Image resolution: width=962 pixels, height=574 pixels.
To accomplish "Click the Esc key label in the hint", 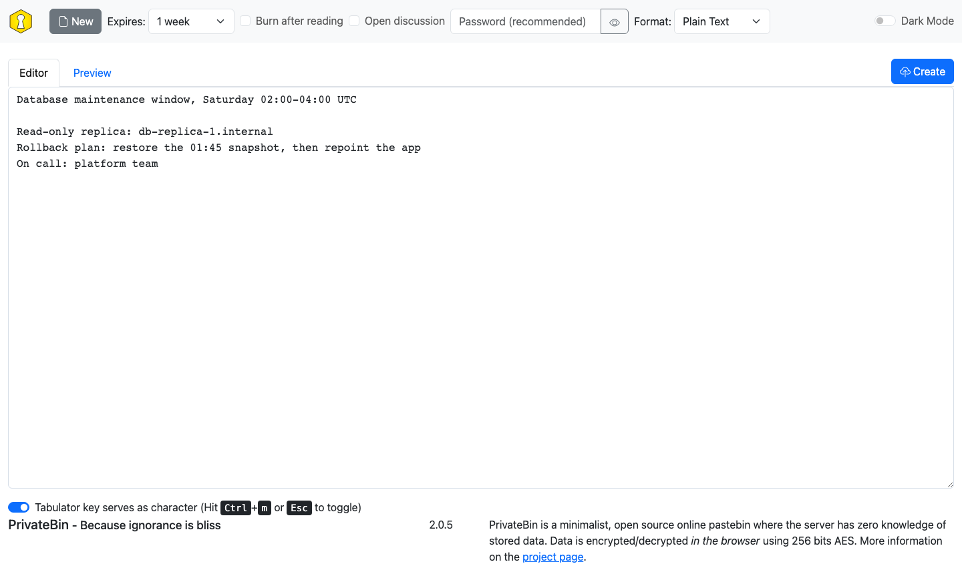I will [x=299, y=508].
